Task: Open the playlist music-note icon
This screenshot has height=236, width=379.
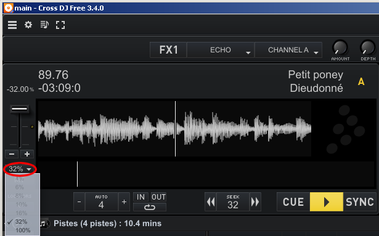Action: click(44, 25)
